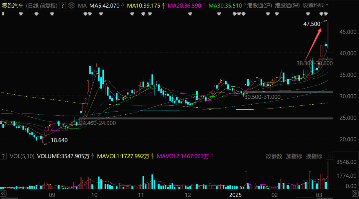Click the VOLUME:3547.905万 reading
Image resolution: width=359 pixels, height=199 pixels.
click(x=63, y=156)
